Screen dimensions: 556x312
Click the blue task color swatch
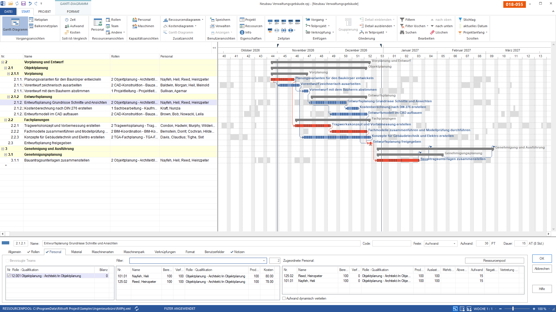tap(6, 243)
